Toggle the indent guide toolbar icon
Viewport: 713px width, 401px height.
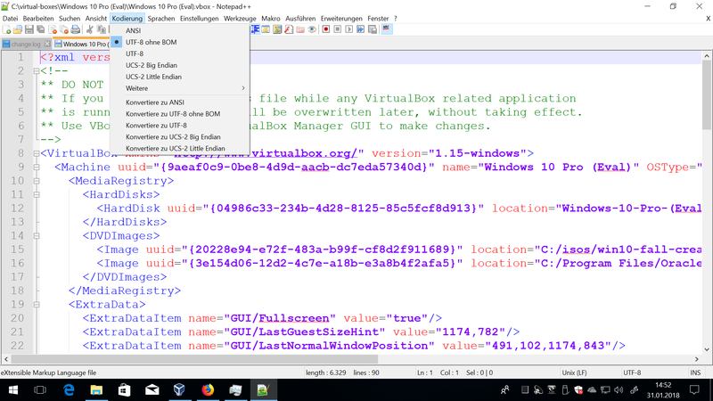click(x=256, y=29)
